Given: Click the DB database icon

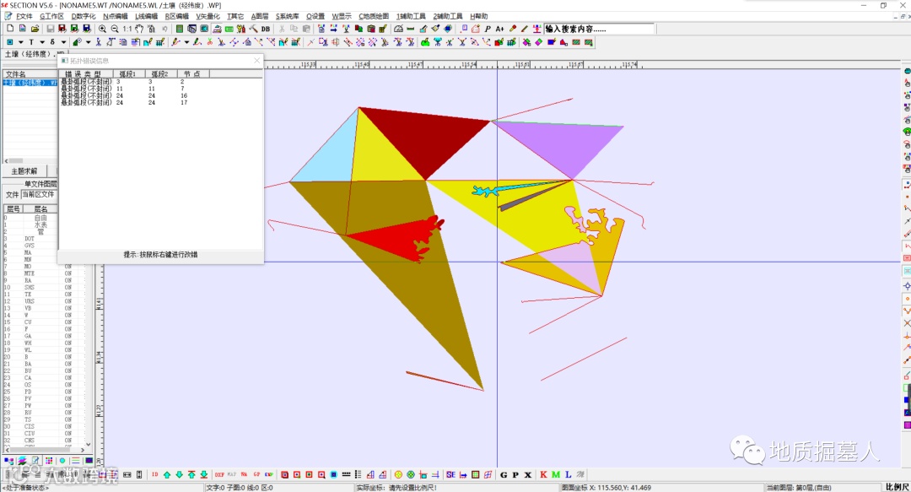Looking at the screenshot, I should point(266,29).
